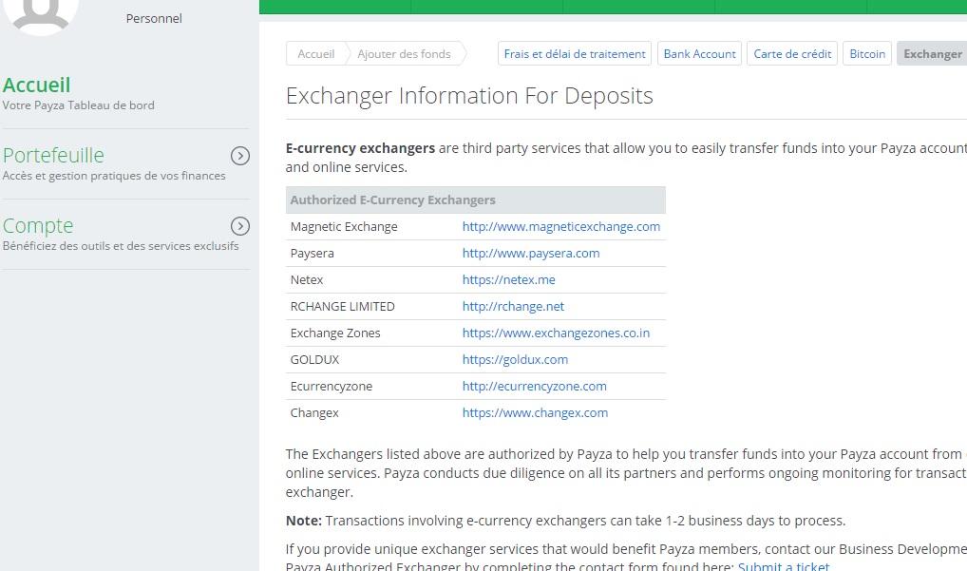The width and height of the screenshot is (967, 571).
Task: Open the Compte menu title
Action: click(38, 226)
